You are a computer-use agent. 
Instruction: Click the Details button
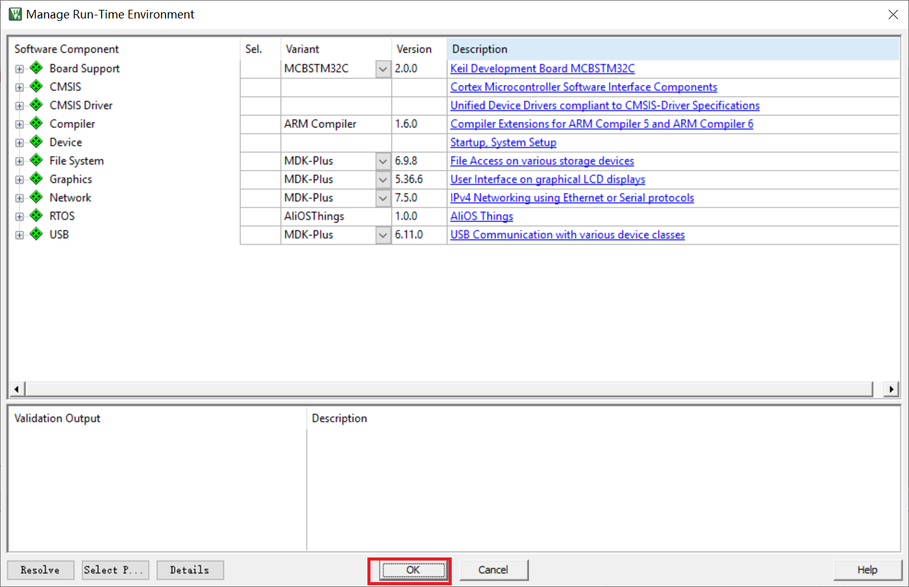tap(190, 570)
